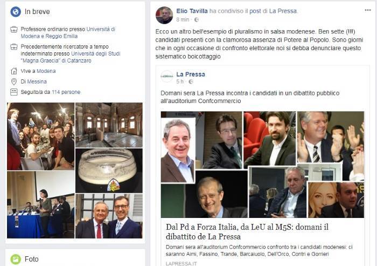377x266 pixels.
Task: Open the La Pressa page name in shared post
Action: point(191,74)
